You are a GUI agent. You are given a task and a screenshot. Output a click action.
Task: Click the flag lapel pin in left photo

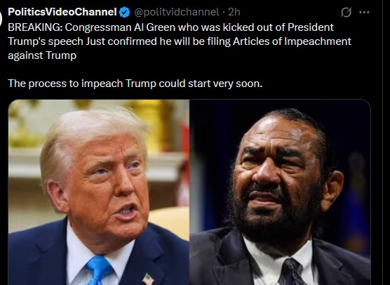coord(148,279)
